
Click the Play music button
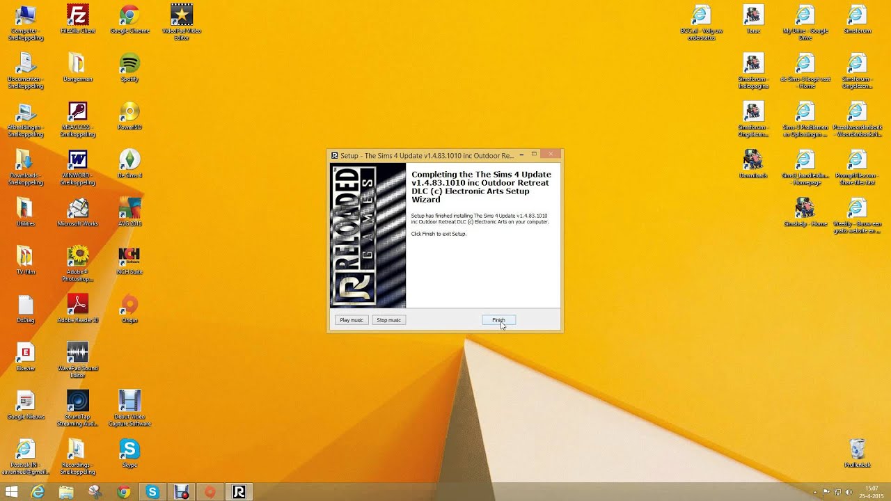[x=352, y=320]
